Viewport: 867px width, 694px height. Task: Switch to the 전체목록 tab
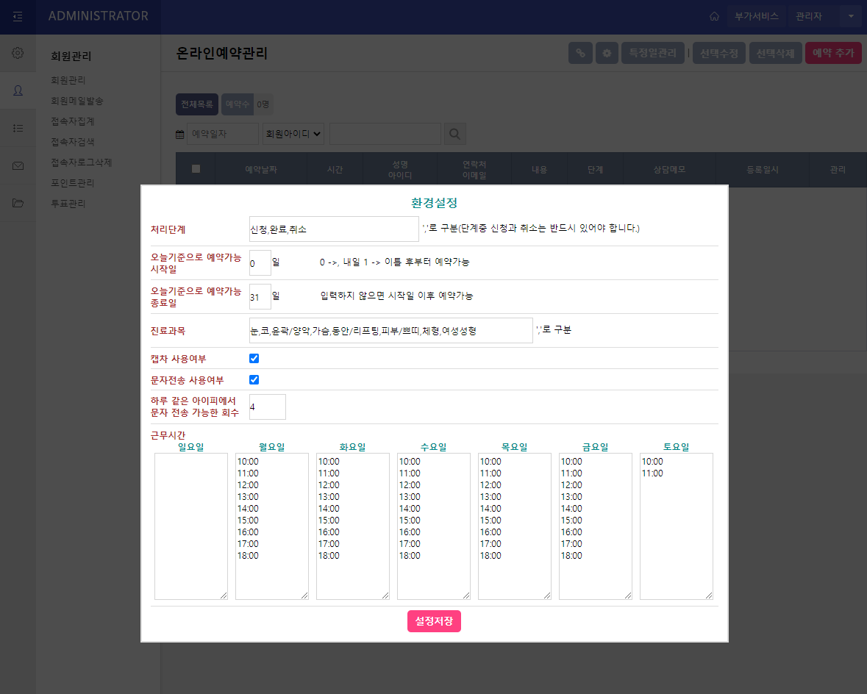click(196, 104)
